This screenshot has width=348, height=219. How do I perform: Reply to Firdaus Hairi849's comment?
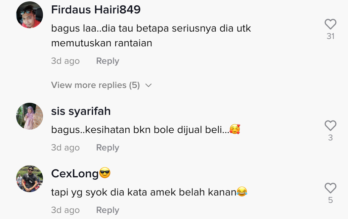tap(107, 61)
